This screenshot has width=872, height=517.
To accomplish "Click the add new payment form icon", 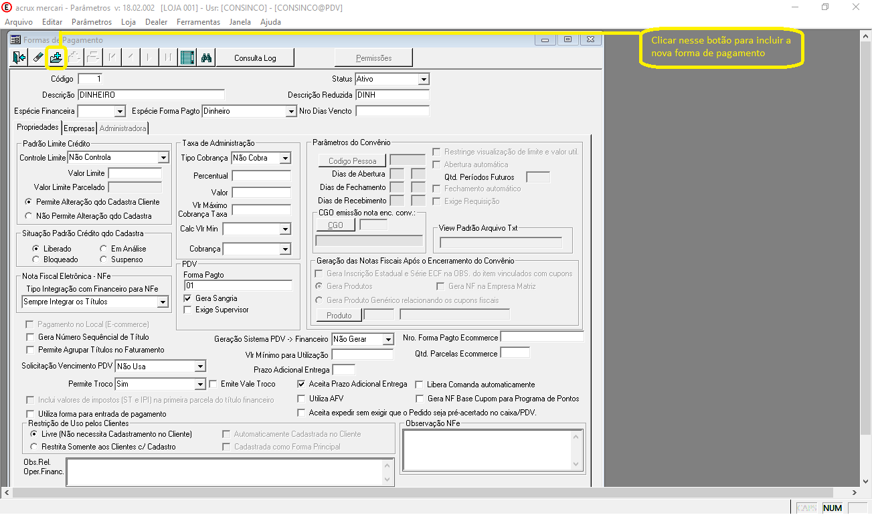I will (x=56, y=58).
